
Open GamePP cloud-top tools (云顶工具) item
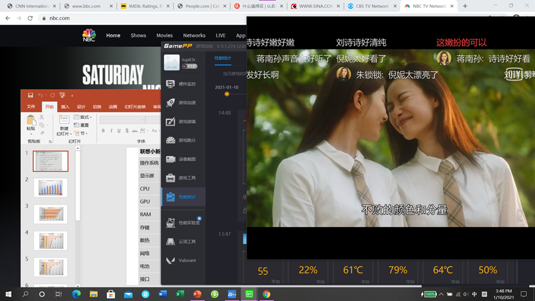click(183, 242)
